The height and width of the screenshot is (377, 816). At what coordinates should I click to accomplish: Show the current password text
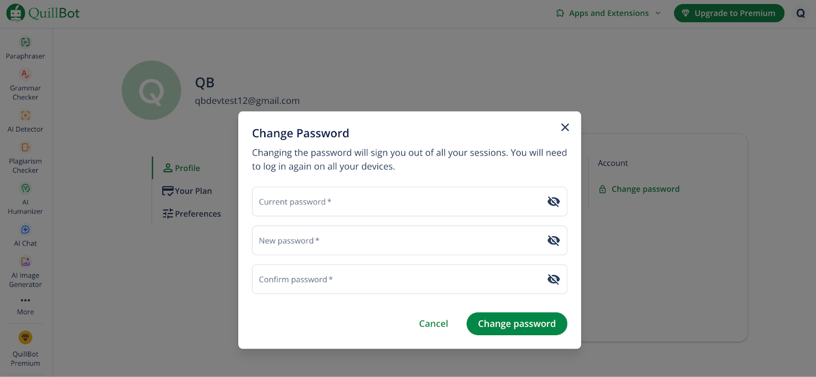(x=553, y=202)
